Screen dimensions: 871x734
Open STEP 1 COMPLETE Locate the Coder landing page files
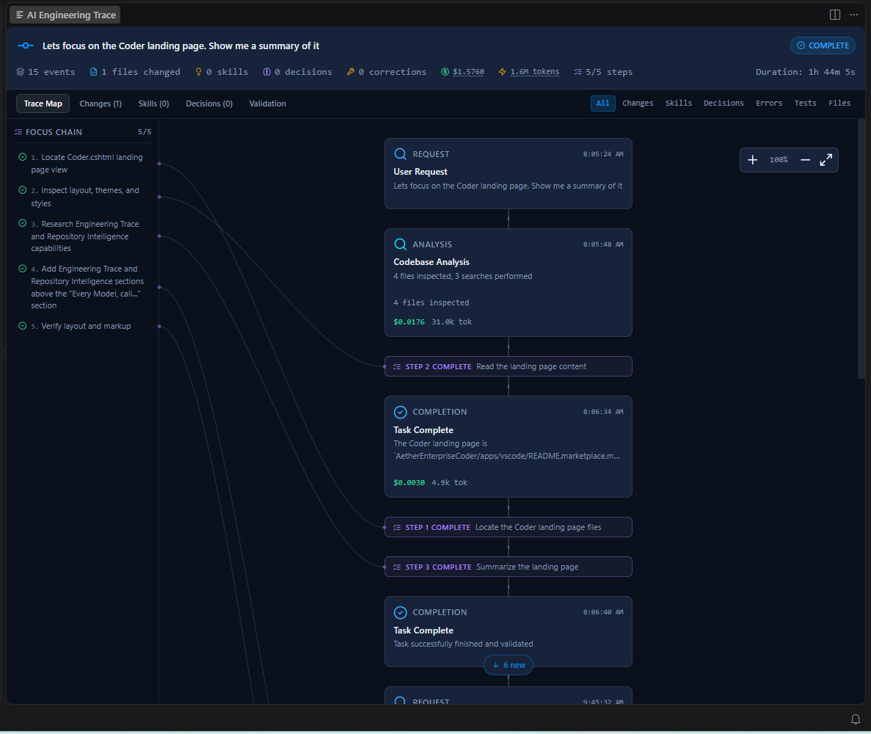509,527
